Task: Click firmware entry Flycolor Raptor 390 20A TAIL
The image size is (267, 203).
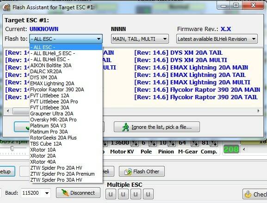Action: [196, 97]
